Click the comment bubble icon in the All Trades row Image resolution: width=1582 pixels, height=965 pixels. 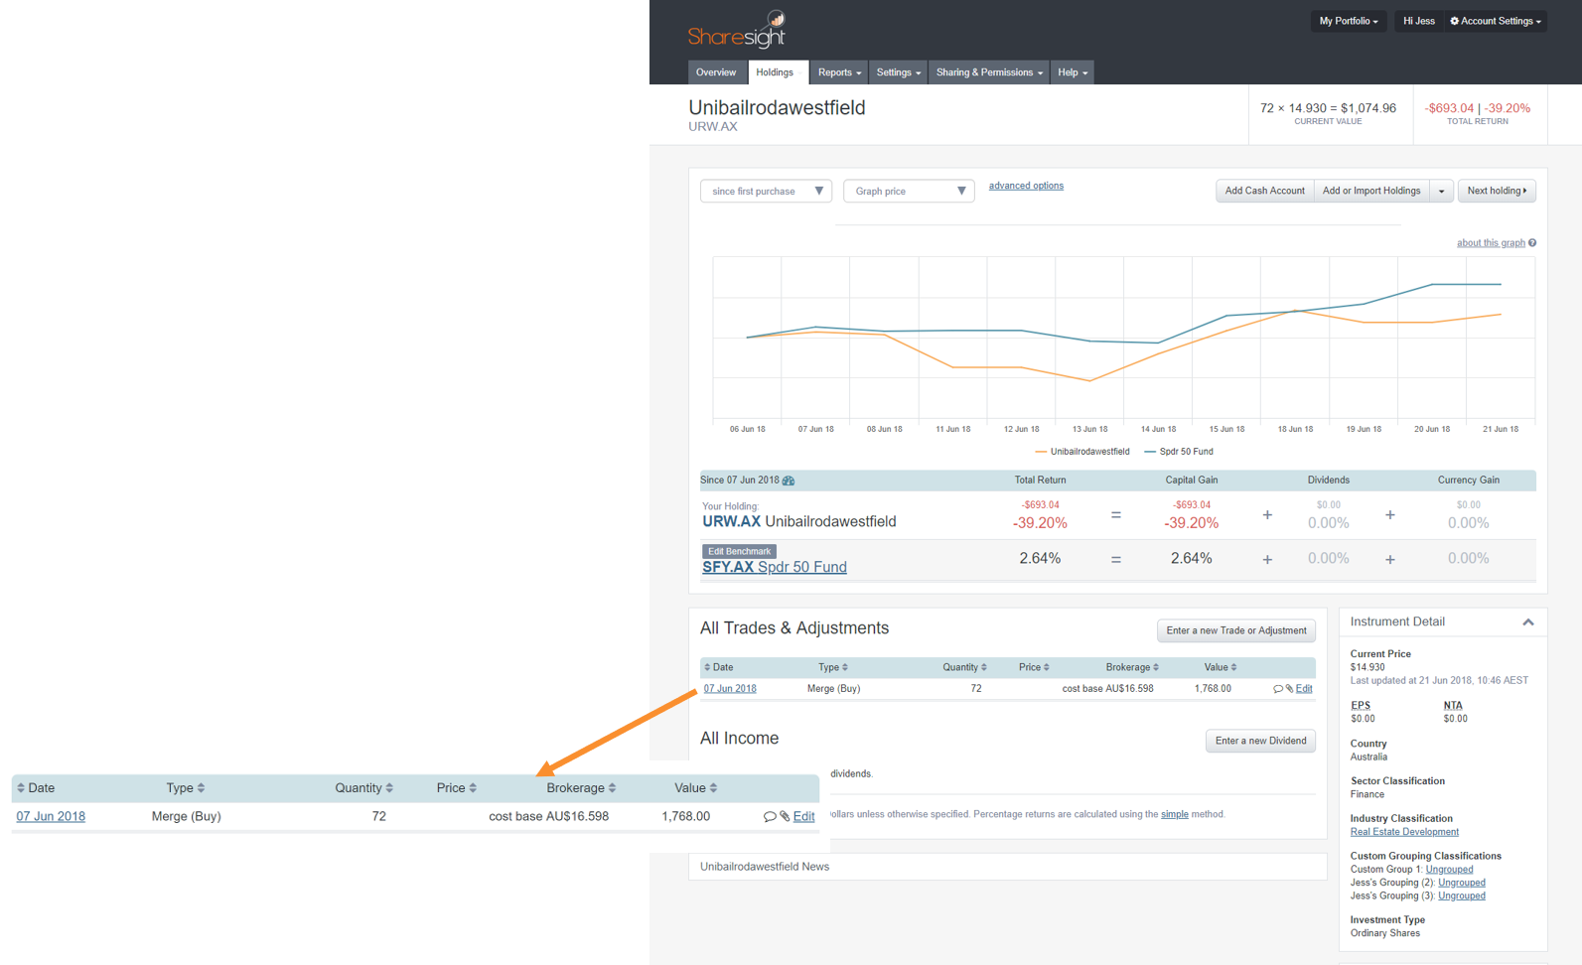[x=1278, y=689]
